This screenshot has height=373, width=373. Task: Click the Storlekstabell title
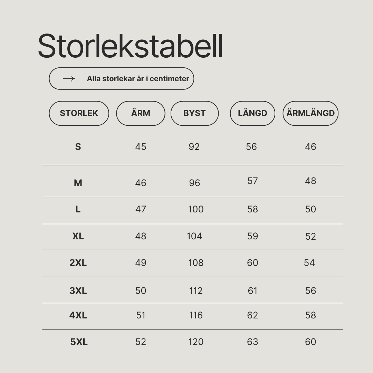[x=130, y=46]
